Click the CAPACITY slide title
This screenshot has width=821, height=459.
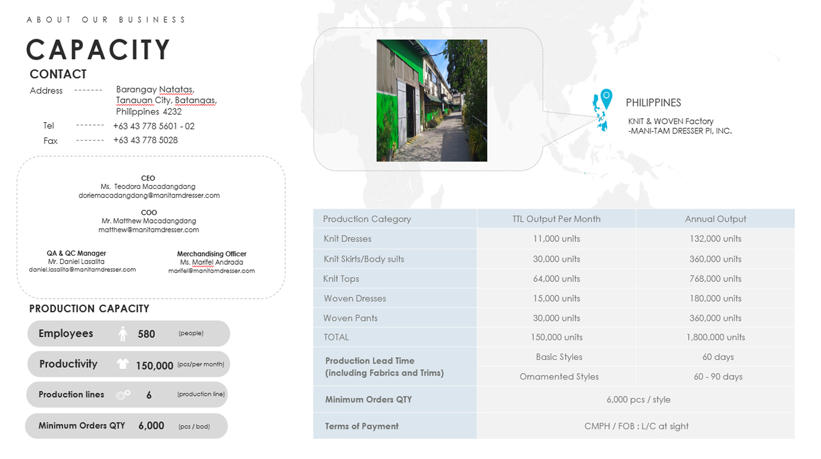pos(99,49)
